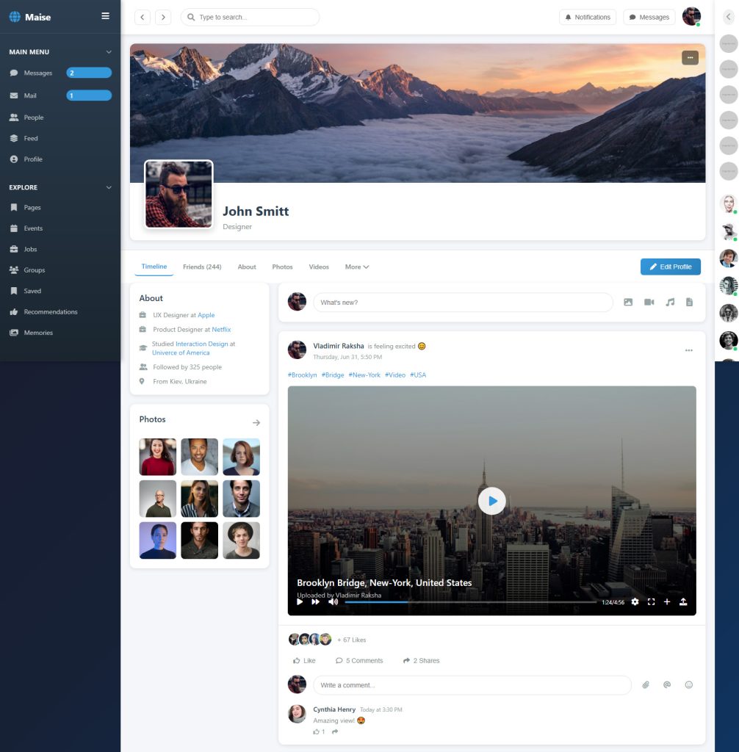The width and height of the screenshot is (739, 752).
Task: Click John Smitt's profile picture
Action: click(x=179, y=194)
